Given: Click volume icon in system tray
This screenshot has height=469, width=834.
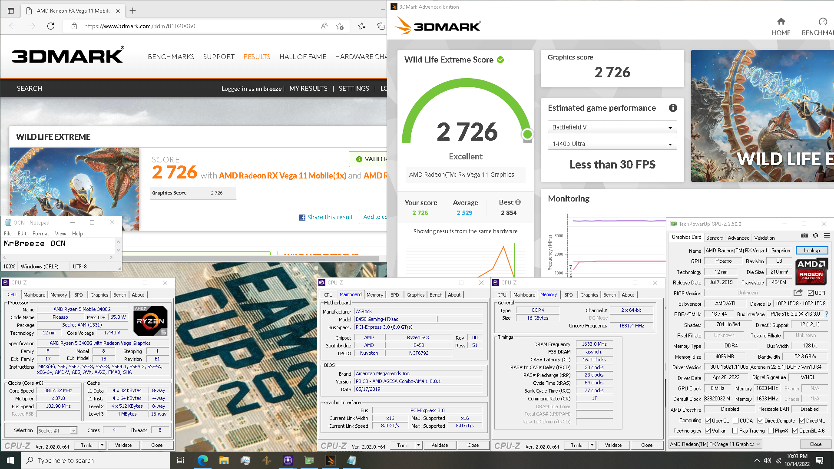Looking at the screenshot, I should (x=768, y=460).
